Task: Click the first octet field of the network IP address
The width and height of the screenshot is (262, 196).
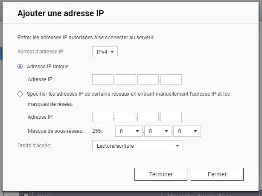Action: pyautogui.click(x=103, y=117)
